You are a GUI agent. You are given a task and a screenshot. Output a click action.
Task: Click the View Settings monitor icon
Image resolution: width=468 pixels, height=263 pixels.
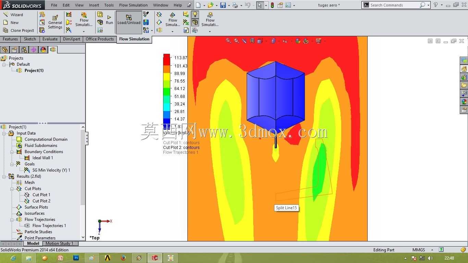(x=318, y=41)
